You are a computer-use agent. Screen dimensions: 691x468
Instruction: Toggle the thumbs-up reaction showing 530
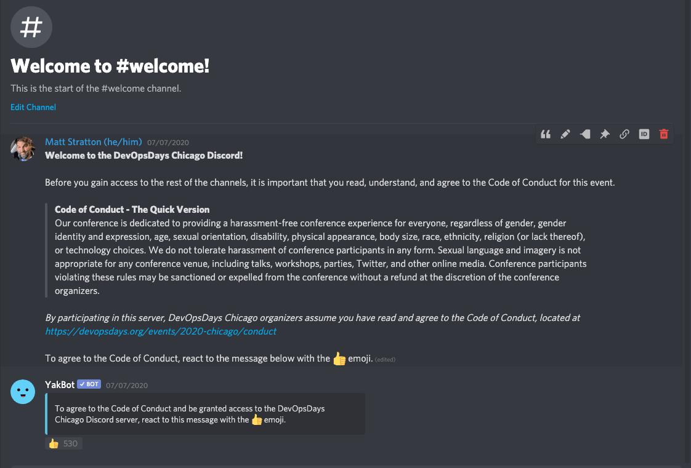coord(63,443)
